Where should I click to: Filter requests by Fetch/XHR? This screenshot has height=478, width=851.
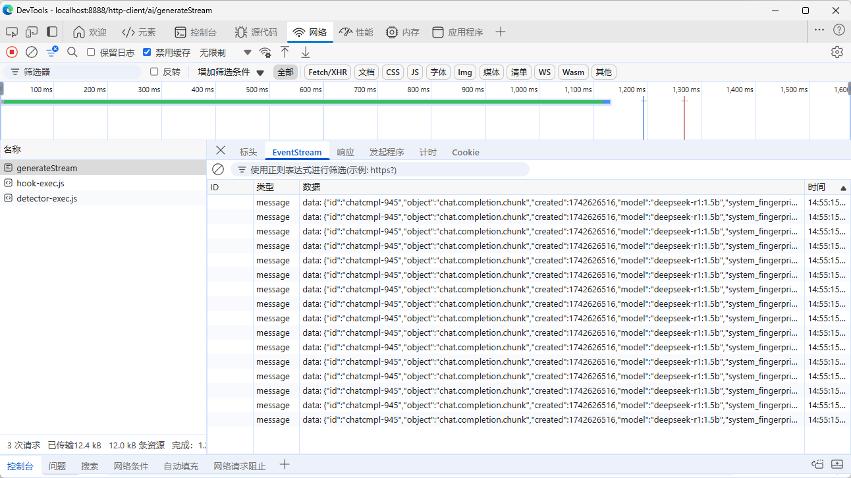point(327,72)
